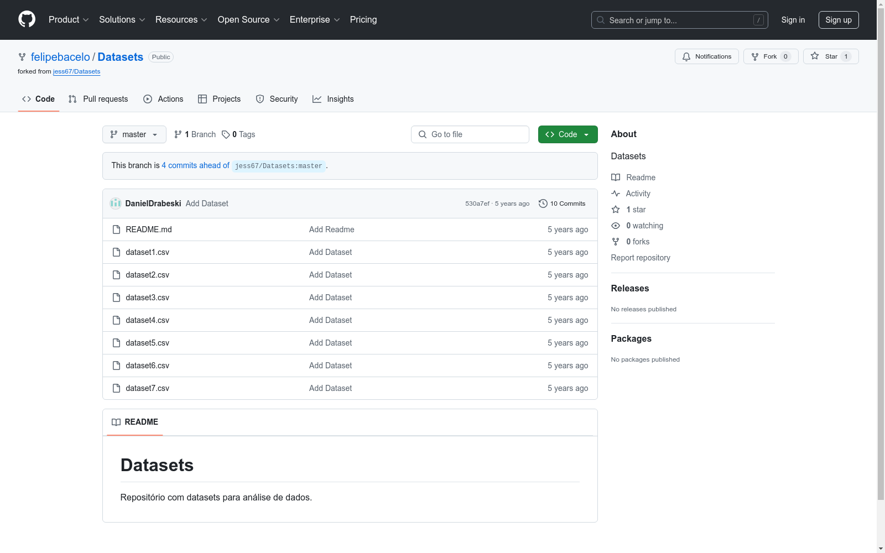Expand the green Code clone dropdown
885x553 pixels.
(x=568, y=134)
